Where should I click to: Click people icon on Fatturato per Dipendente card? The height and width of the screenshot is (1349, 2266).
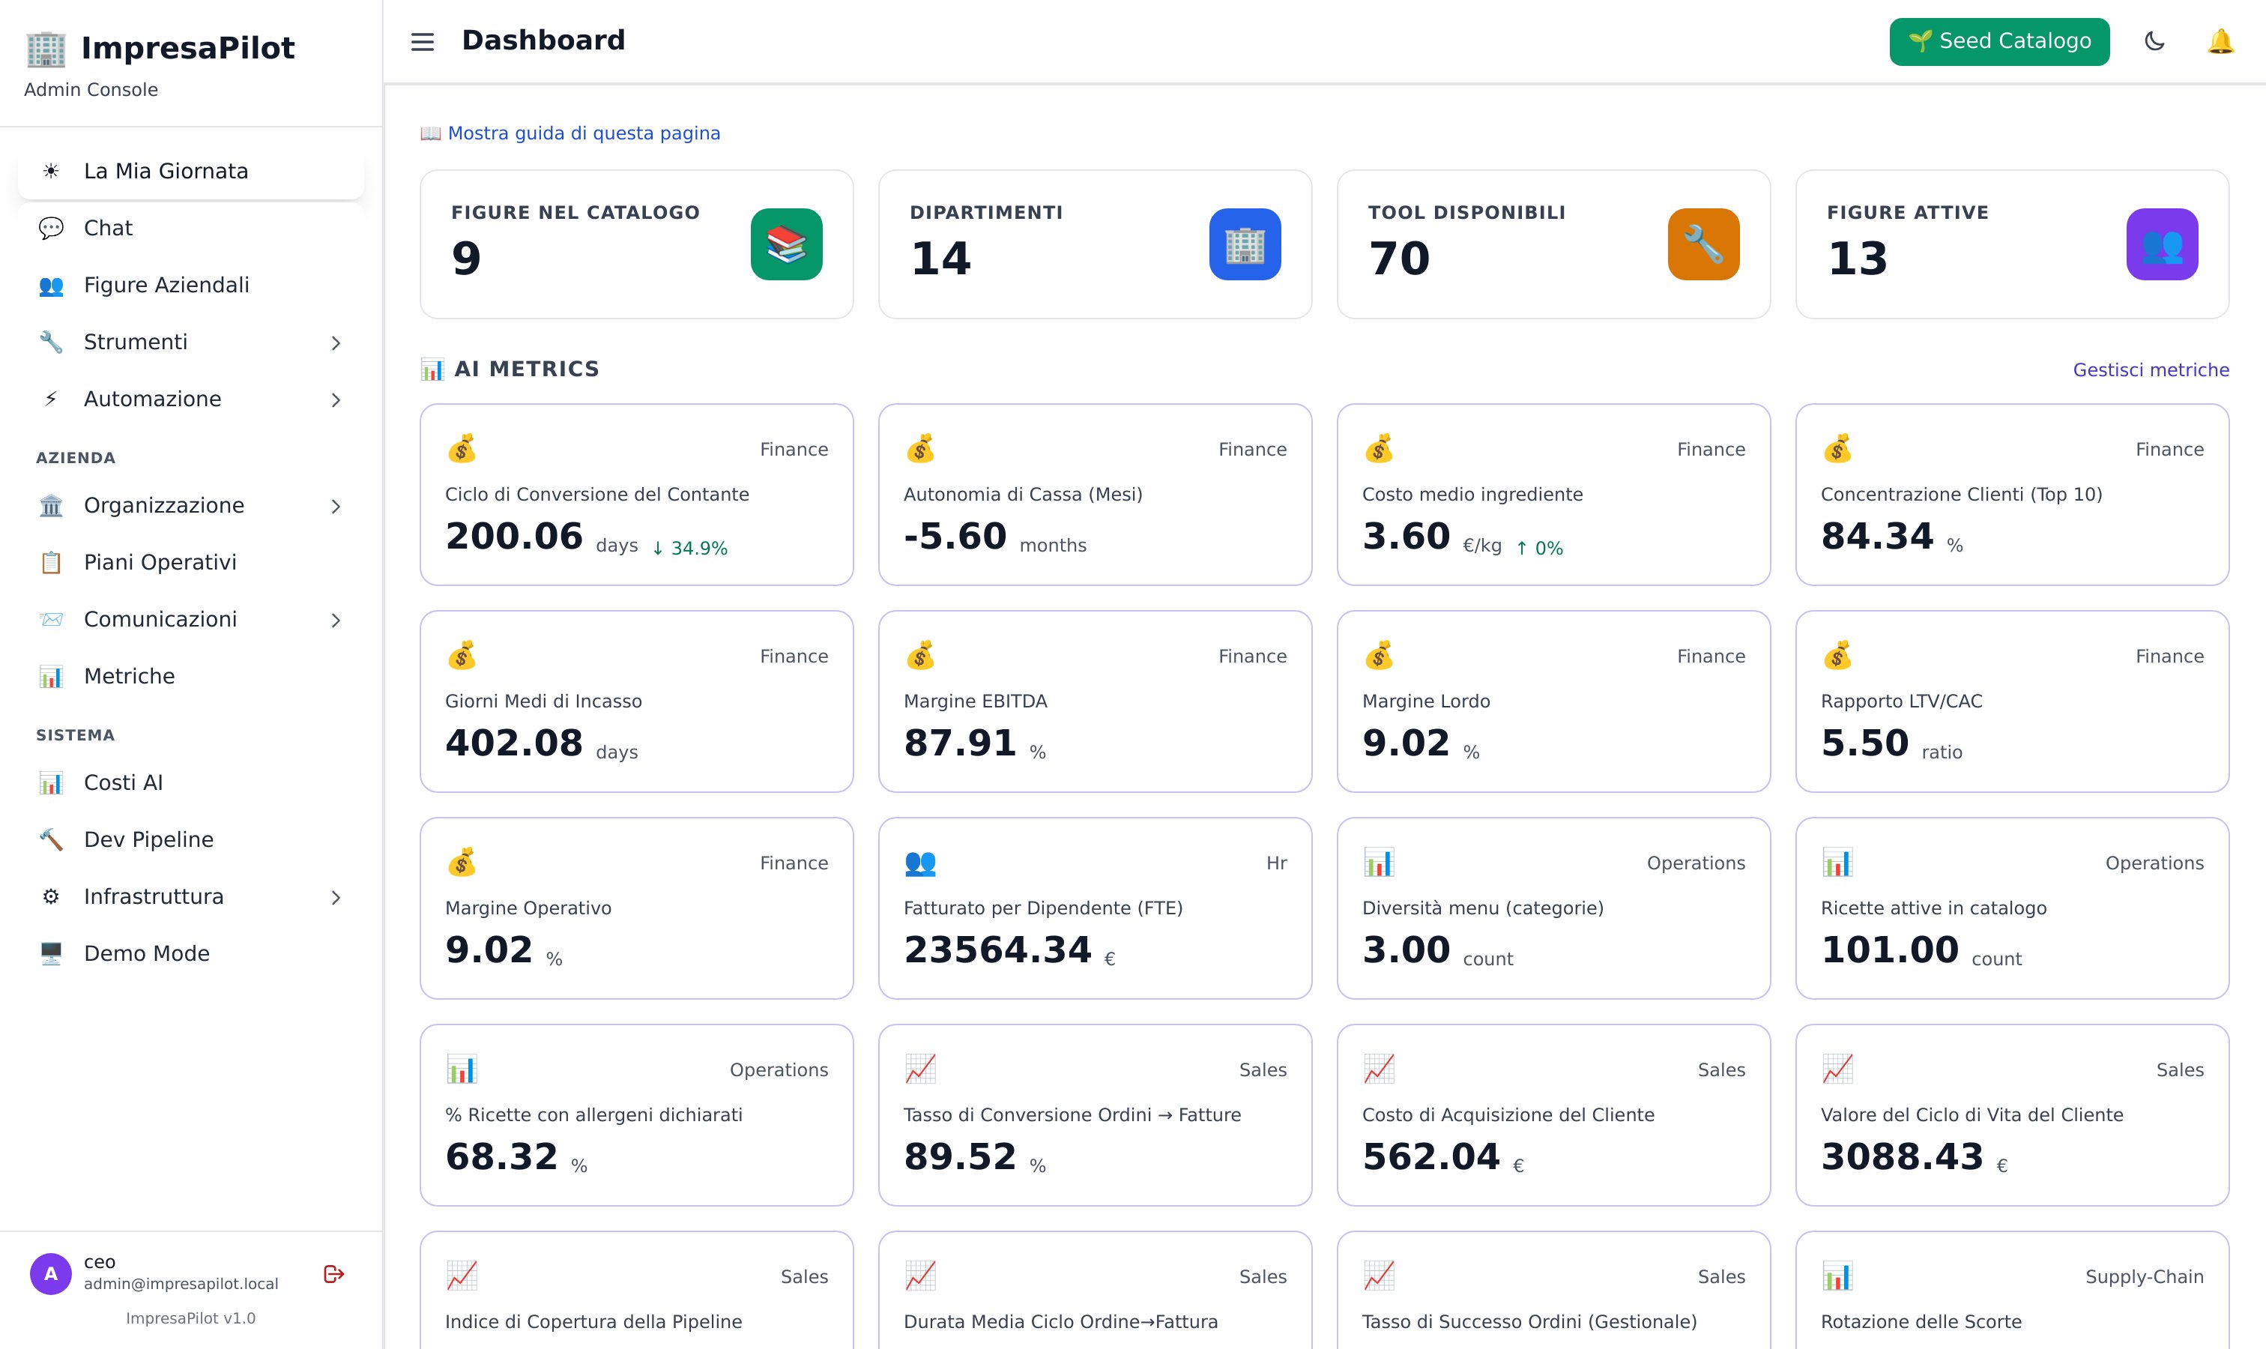click(x=921, y=863)
